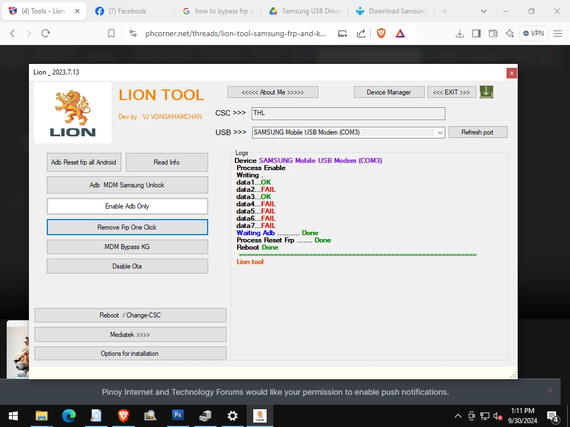Click the MDM Bypass KG button
Viewport: 570px width, 427px height.
pyautogui.click(x=127, y=247)
